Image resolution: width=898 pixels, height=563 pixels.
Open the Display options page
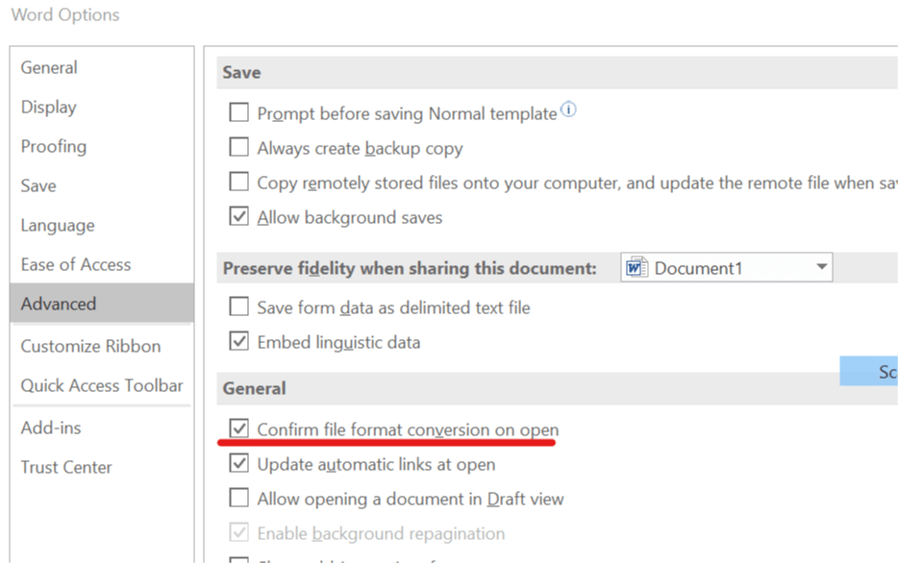pos(49,107)
